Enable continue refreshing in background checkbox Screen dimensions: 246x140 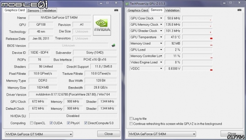131,124
